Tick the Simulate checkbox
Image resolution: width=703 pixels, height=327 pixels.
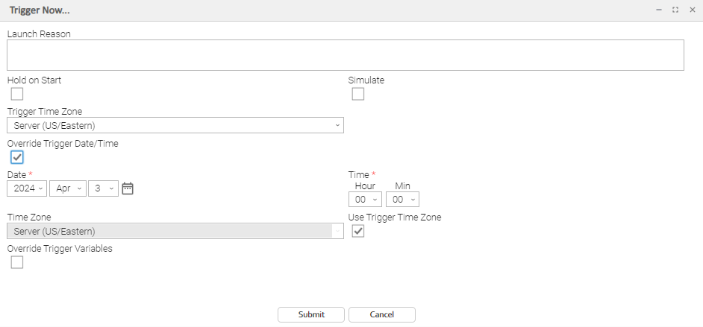point(358,94)
